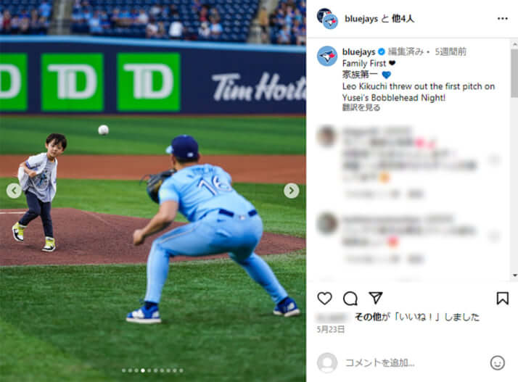Open emoji picker smiley icon
Viewport: 518px width, 382px height.
497,362
